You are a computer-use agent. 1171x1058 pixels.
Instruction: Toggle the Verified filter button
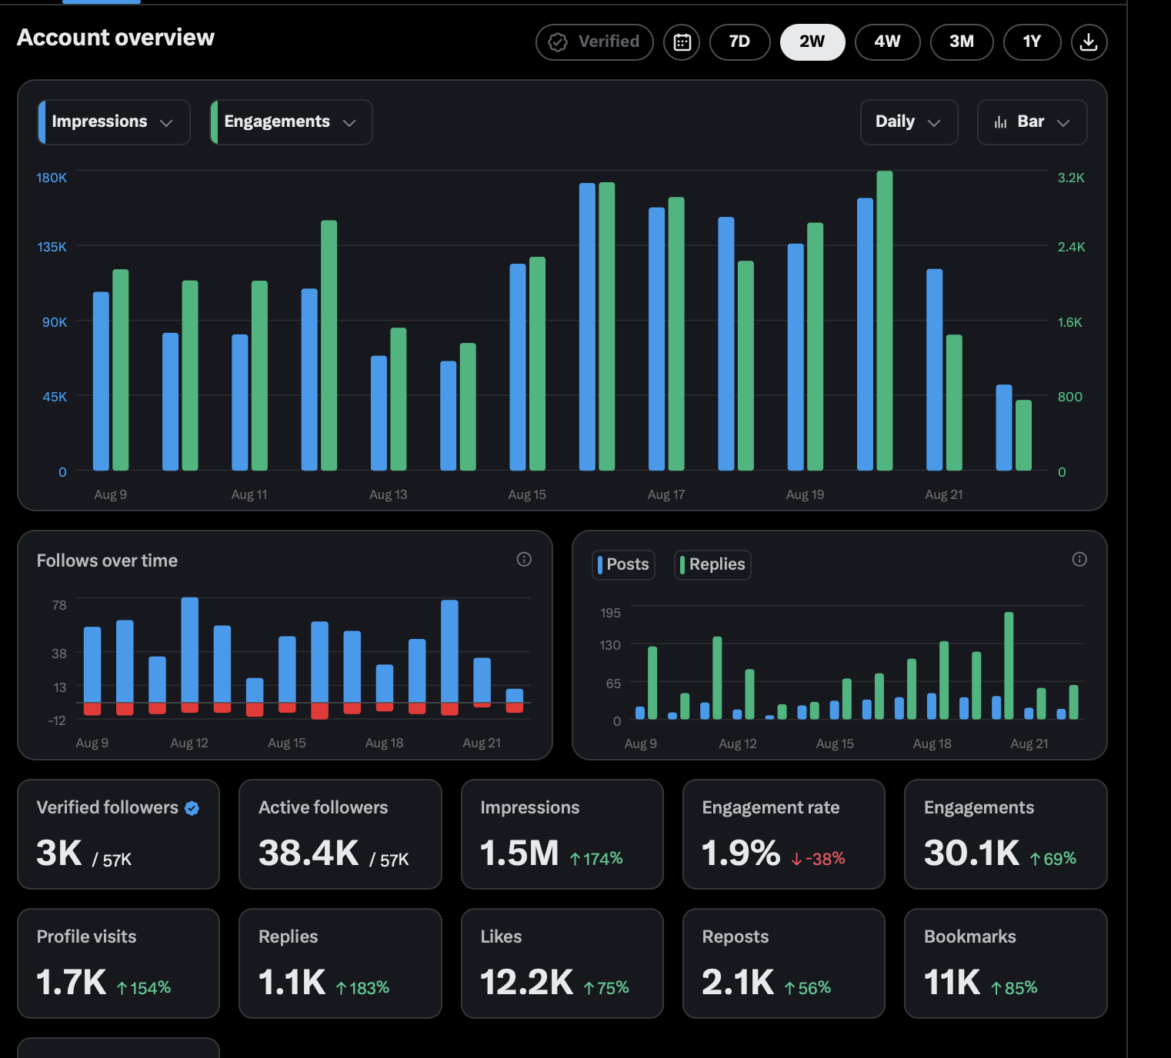(x=595, y=42)
